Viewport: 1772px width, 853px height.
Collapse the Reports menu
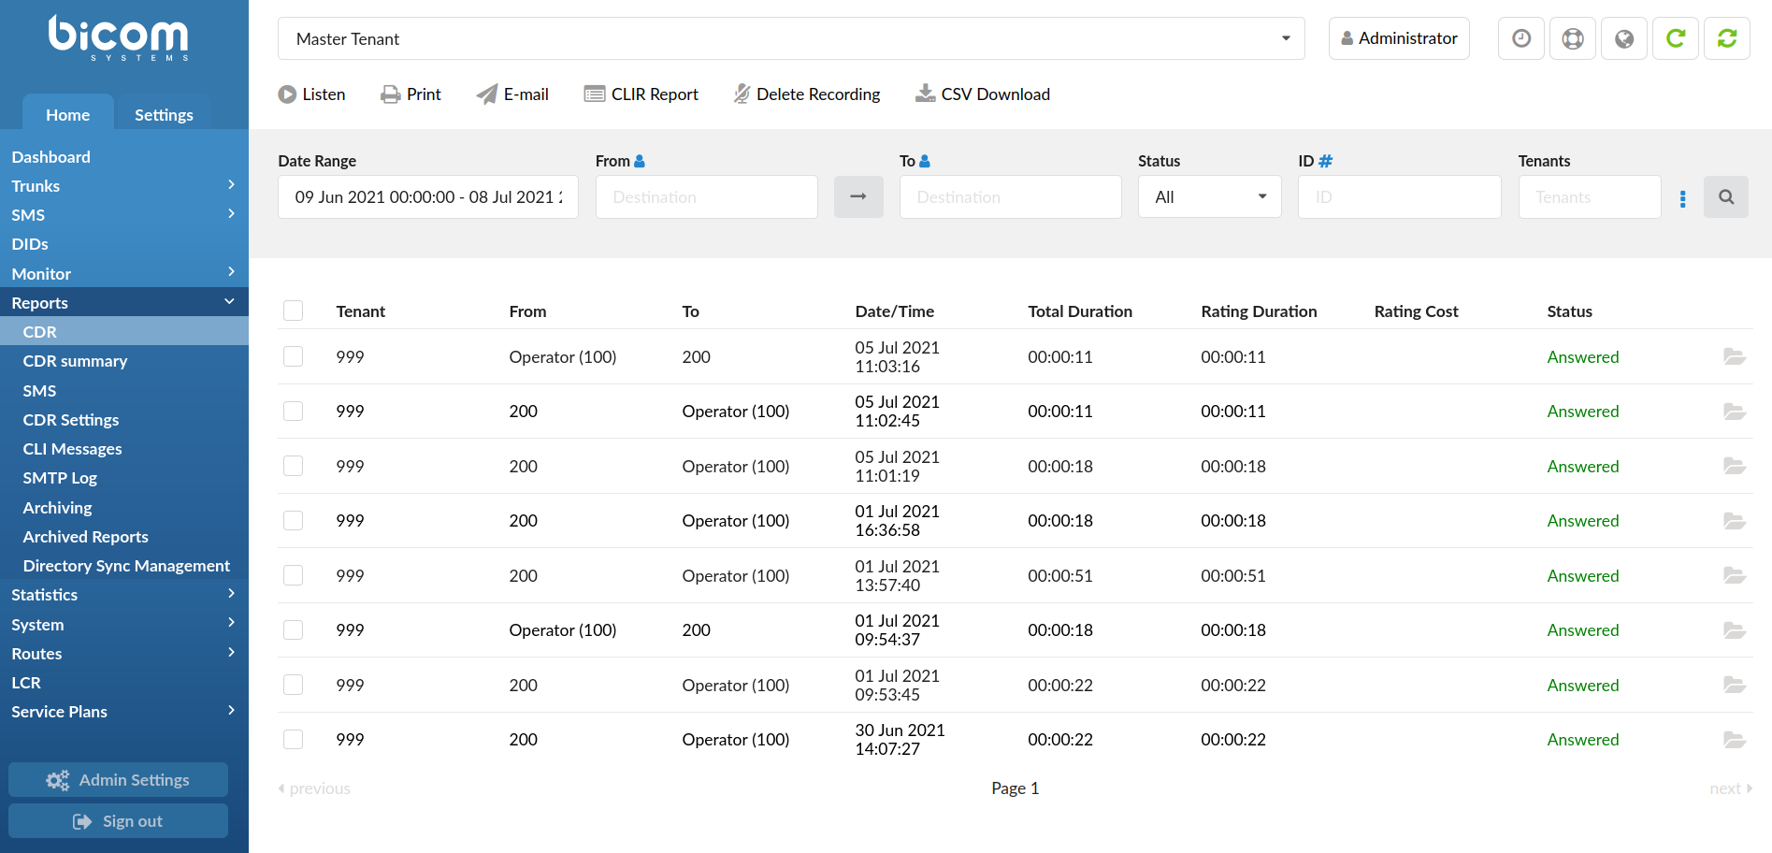pos(124,302)
